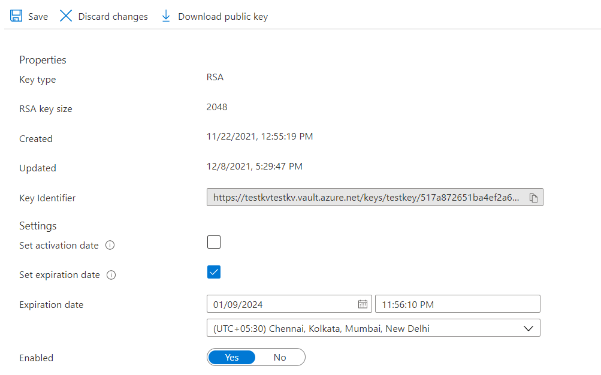Click the download arrow icon
The image size is (601, 375).
(x=166, y=16)
